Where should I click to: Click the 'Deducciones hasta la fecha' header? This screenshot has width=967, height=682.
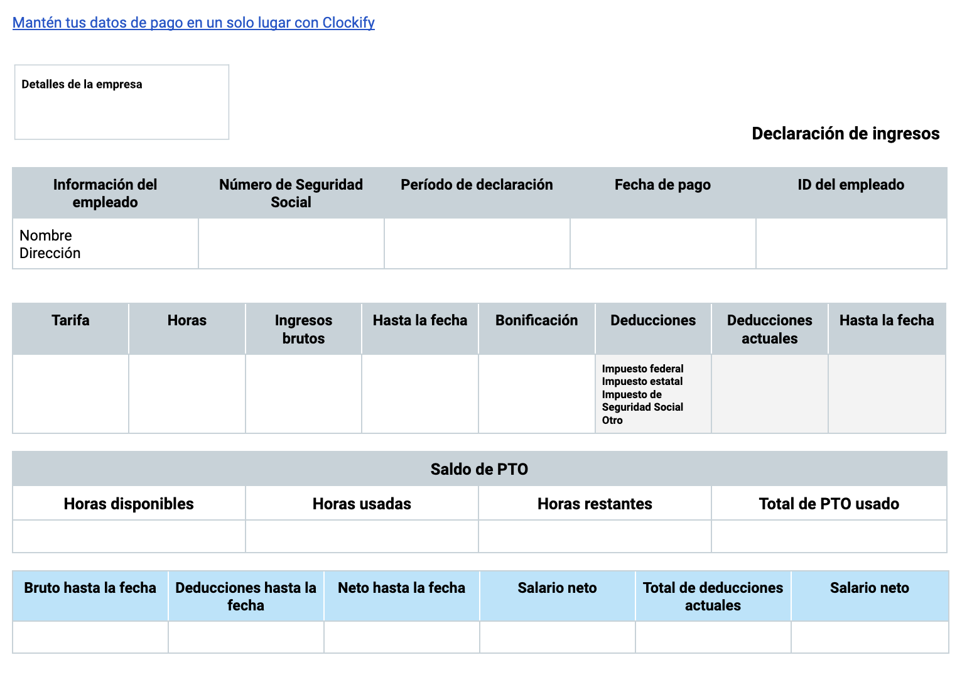point(246,596)
